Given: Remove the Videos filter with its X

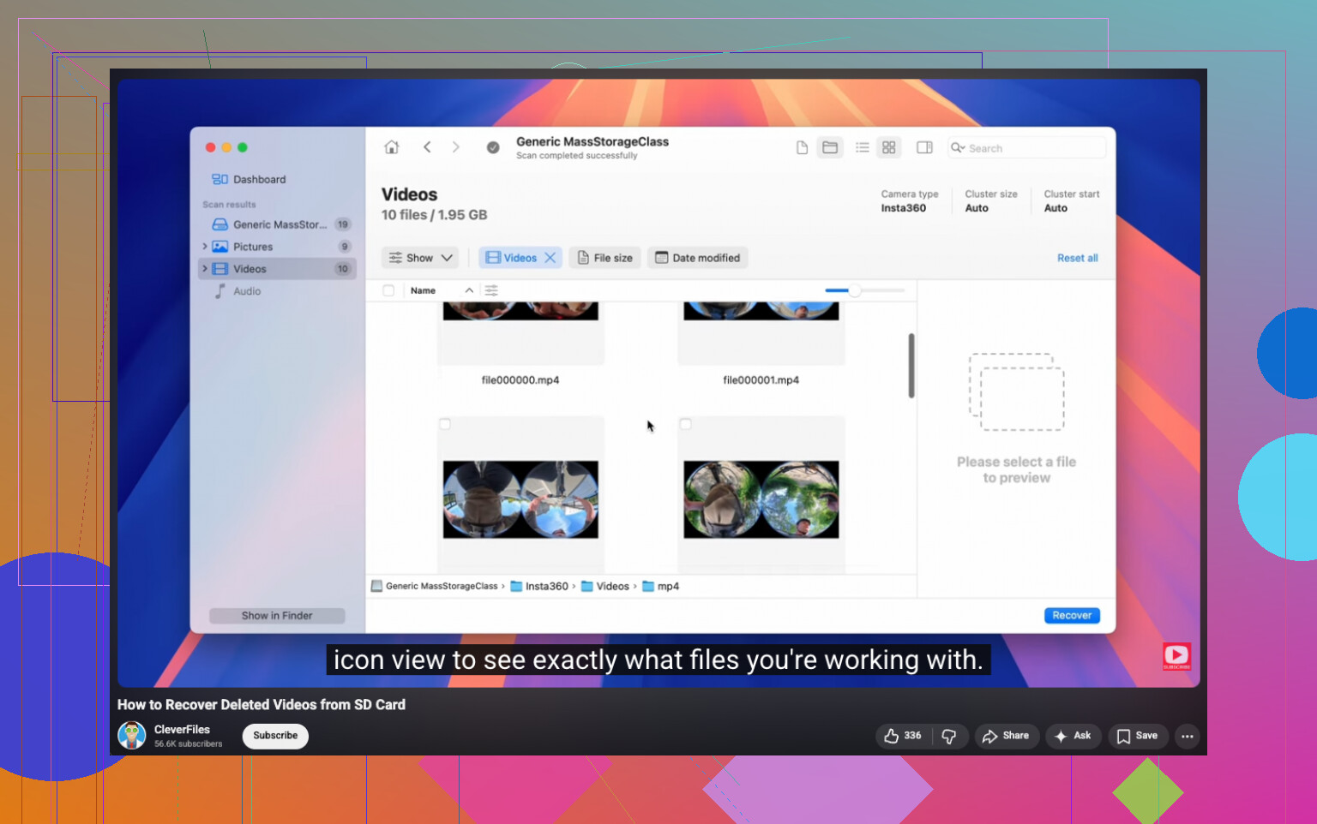Looking at the screenshot, I should tap(550, 258).
